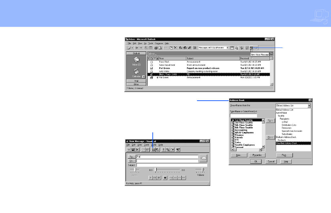Select the Stock announcement message from Sales Department

pyautogui.click(x=209, y=65)
